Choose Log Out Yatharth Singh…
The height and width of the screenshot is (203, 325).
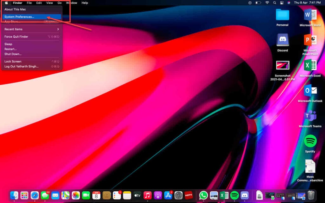point(31,67)
